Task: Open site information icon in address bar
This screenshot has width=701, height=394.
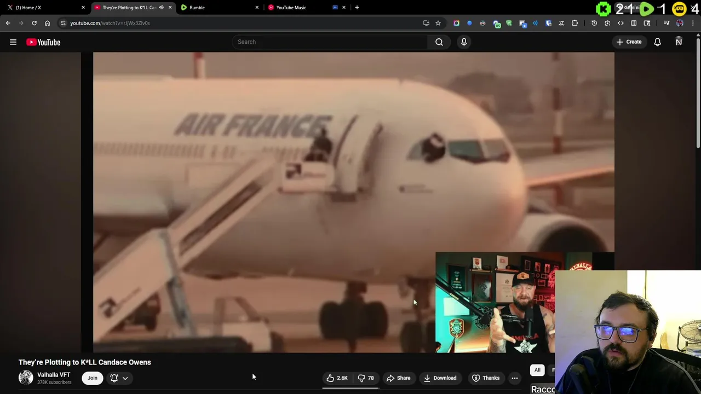Action: [63, 23]
